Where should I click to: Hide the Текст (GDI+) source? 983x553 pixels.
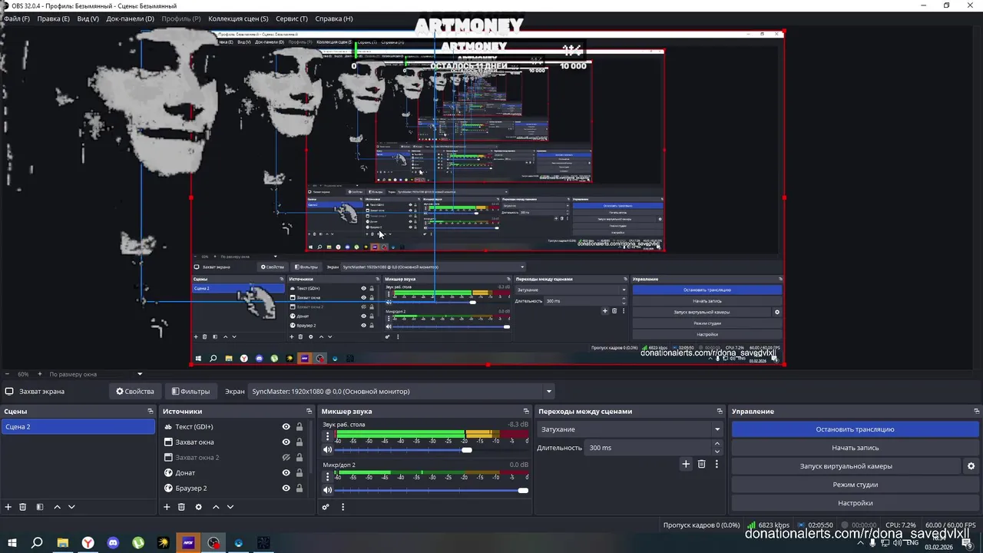pyautogui.click(x=286, y=427)
